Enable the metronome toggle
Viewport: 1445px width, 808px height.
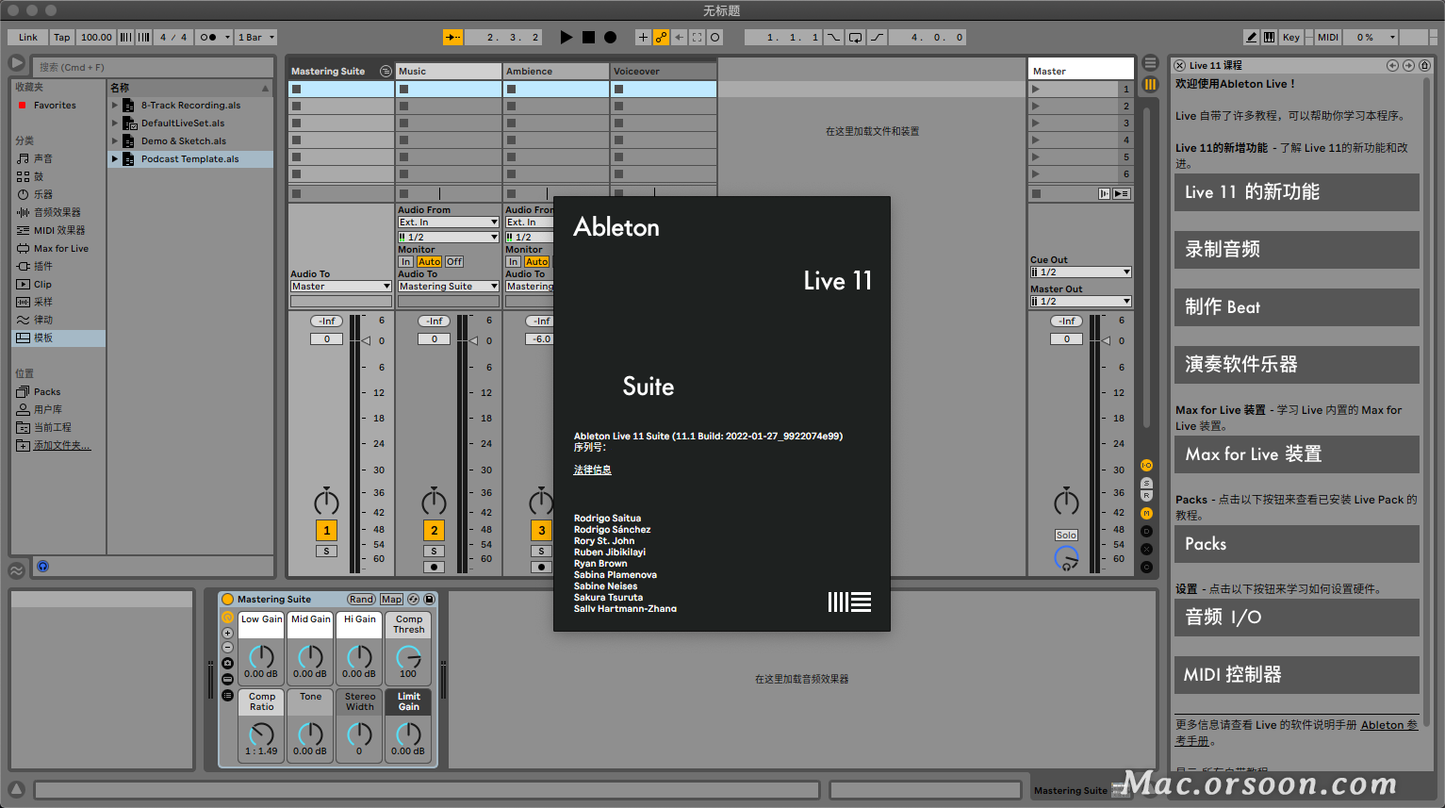(x=208, y=37)
